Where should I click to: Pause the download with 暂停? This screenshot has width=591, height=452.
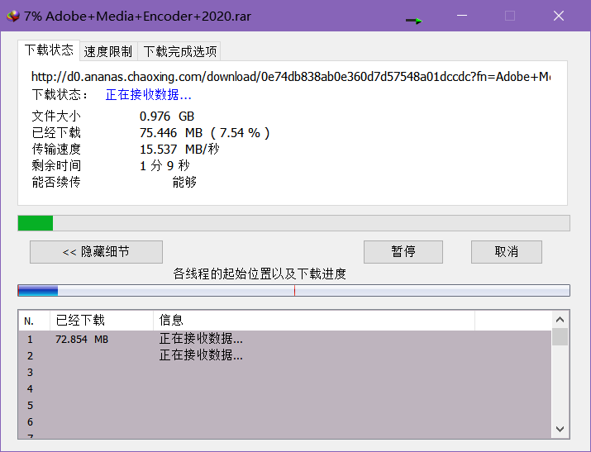[x=403, y=251]
